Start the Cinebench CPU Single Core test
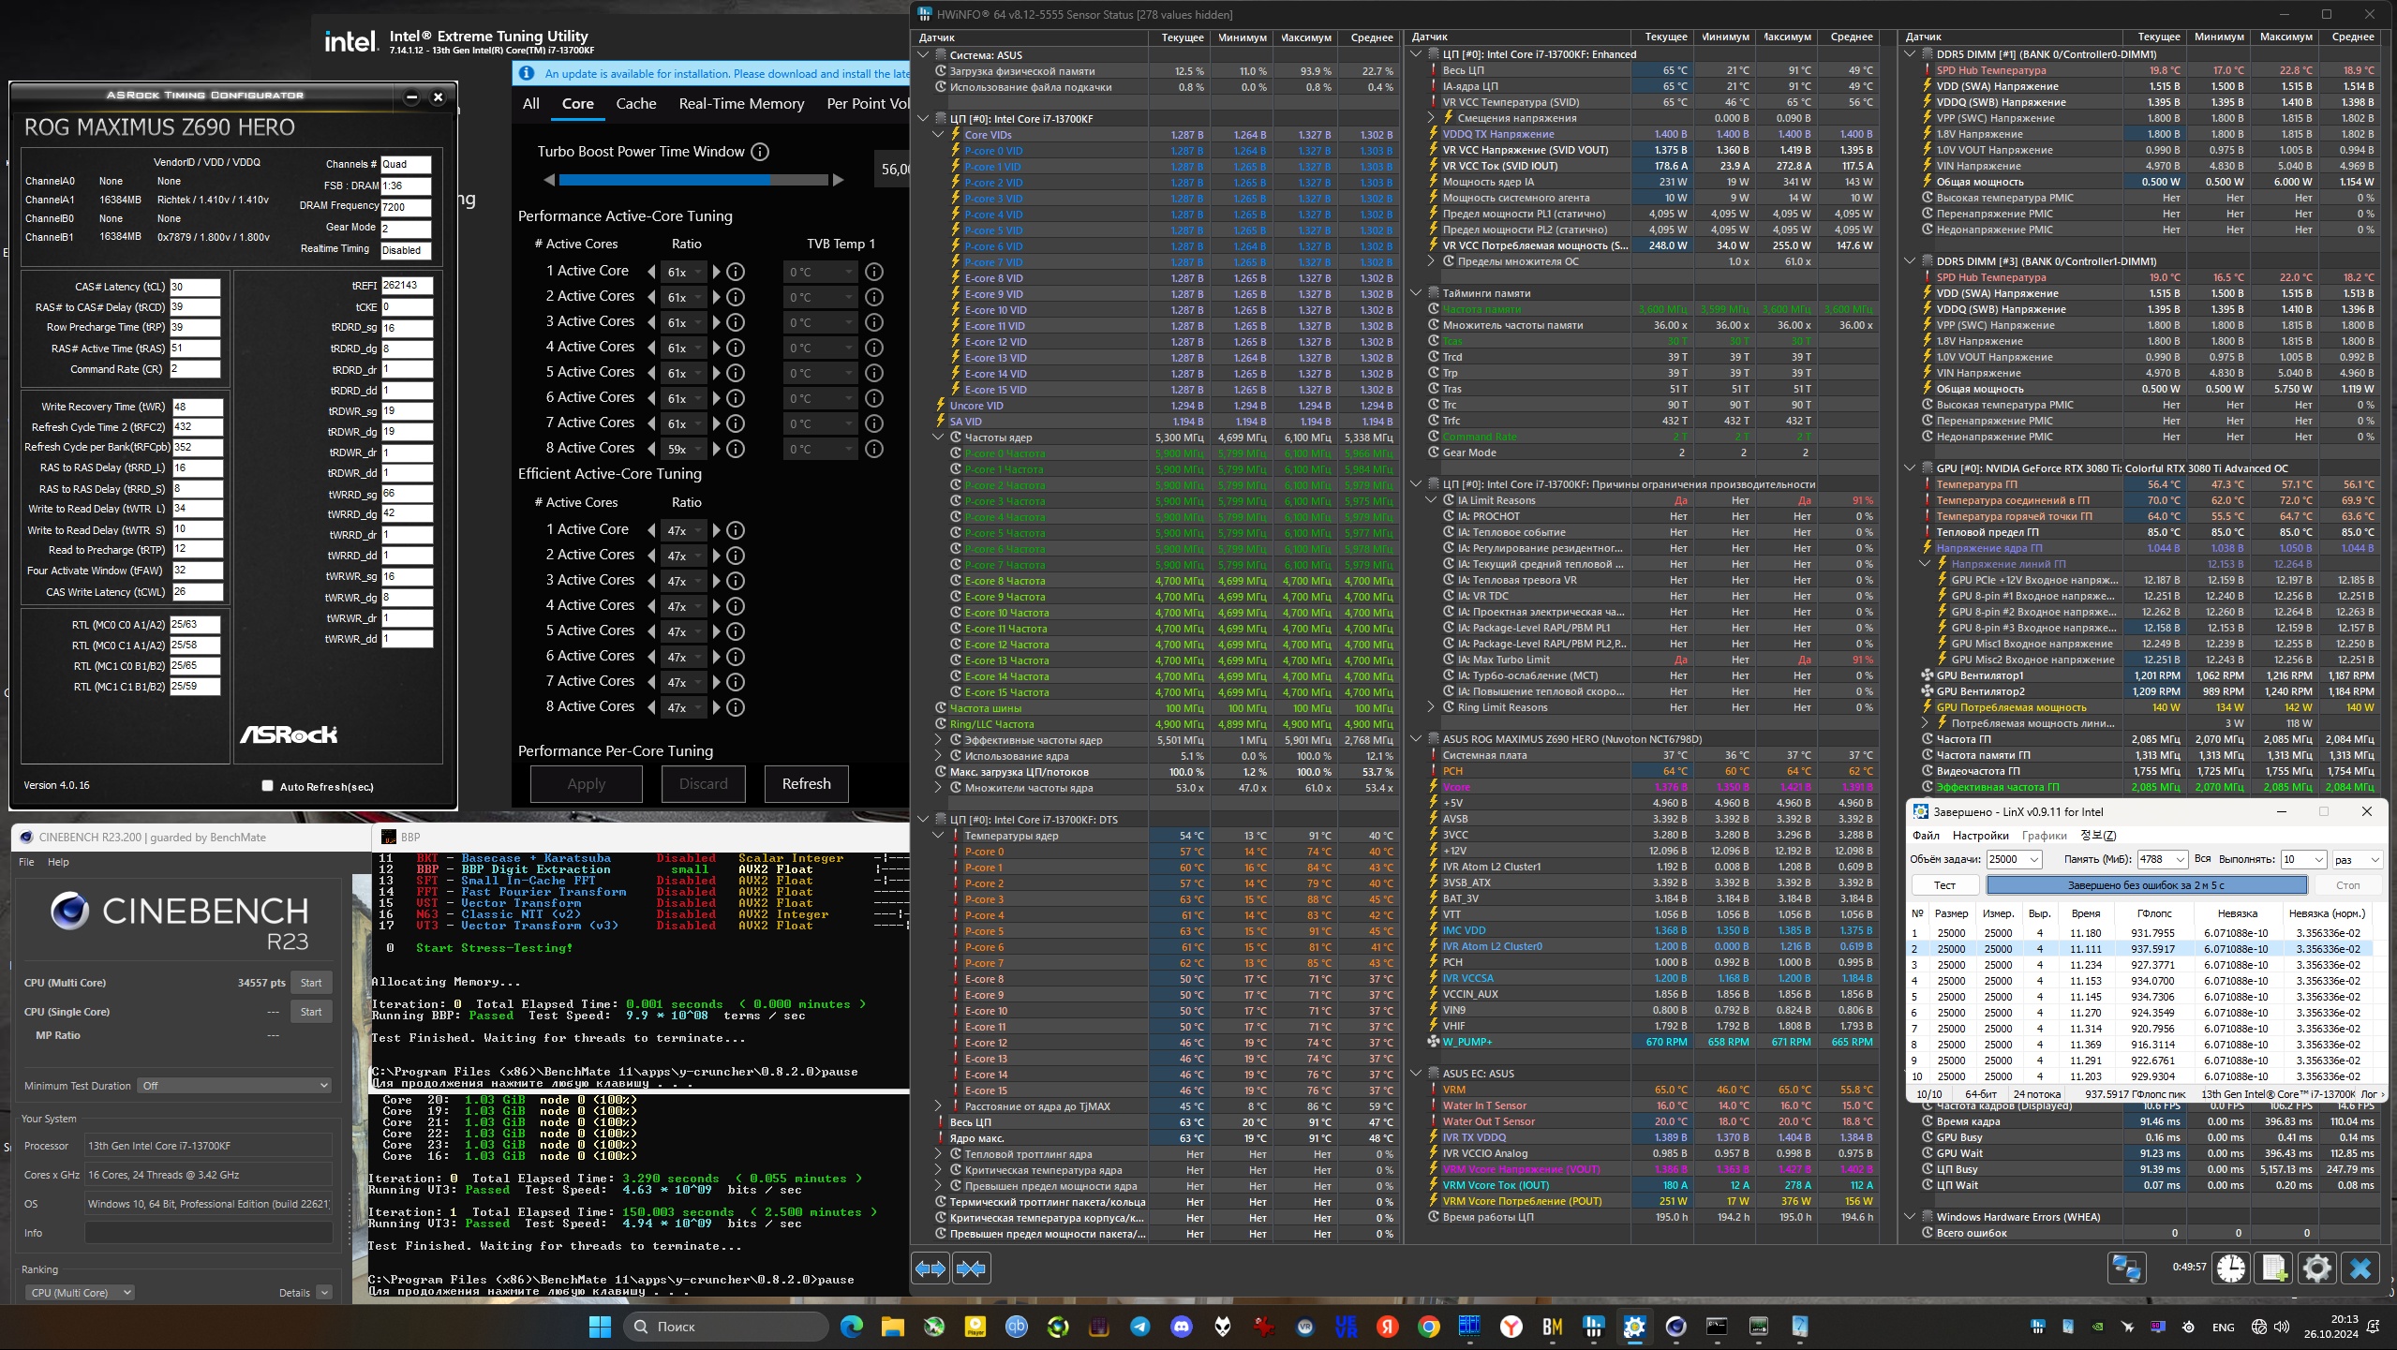This screenshot has width=2397, height=1350. [x=311, y=1012]
